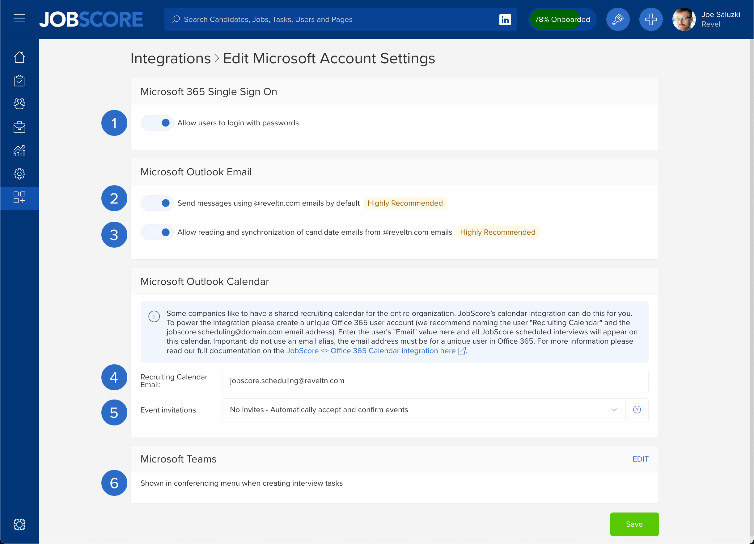Click EDIT for Microsoft Teams
The height and width of the screenshot is (544, 754).
(x=640, y=459)
